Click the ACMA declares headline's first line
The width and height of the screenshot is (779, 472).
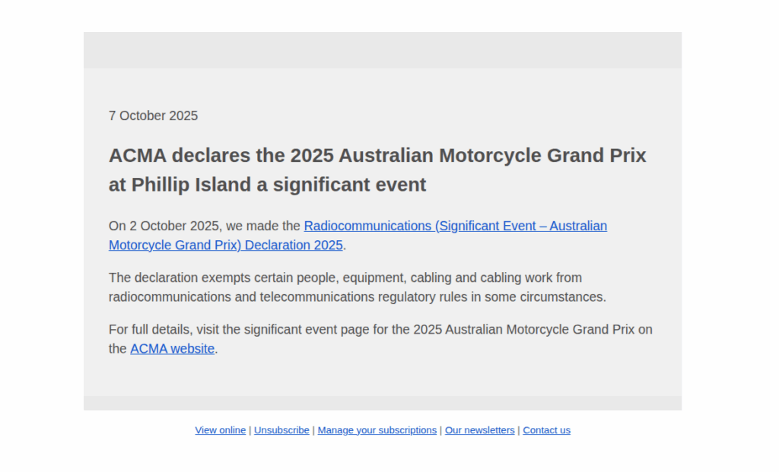coord(377,156)
